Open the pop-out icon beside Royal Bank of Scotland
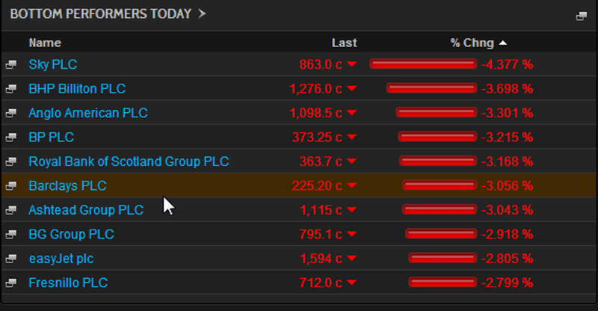 tap(11, 161)
